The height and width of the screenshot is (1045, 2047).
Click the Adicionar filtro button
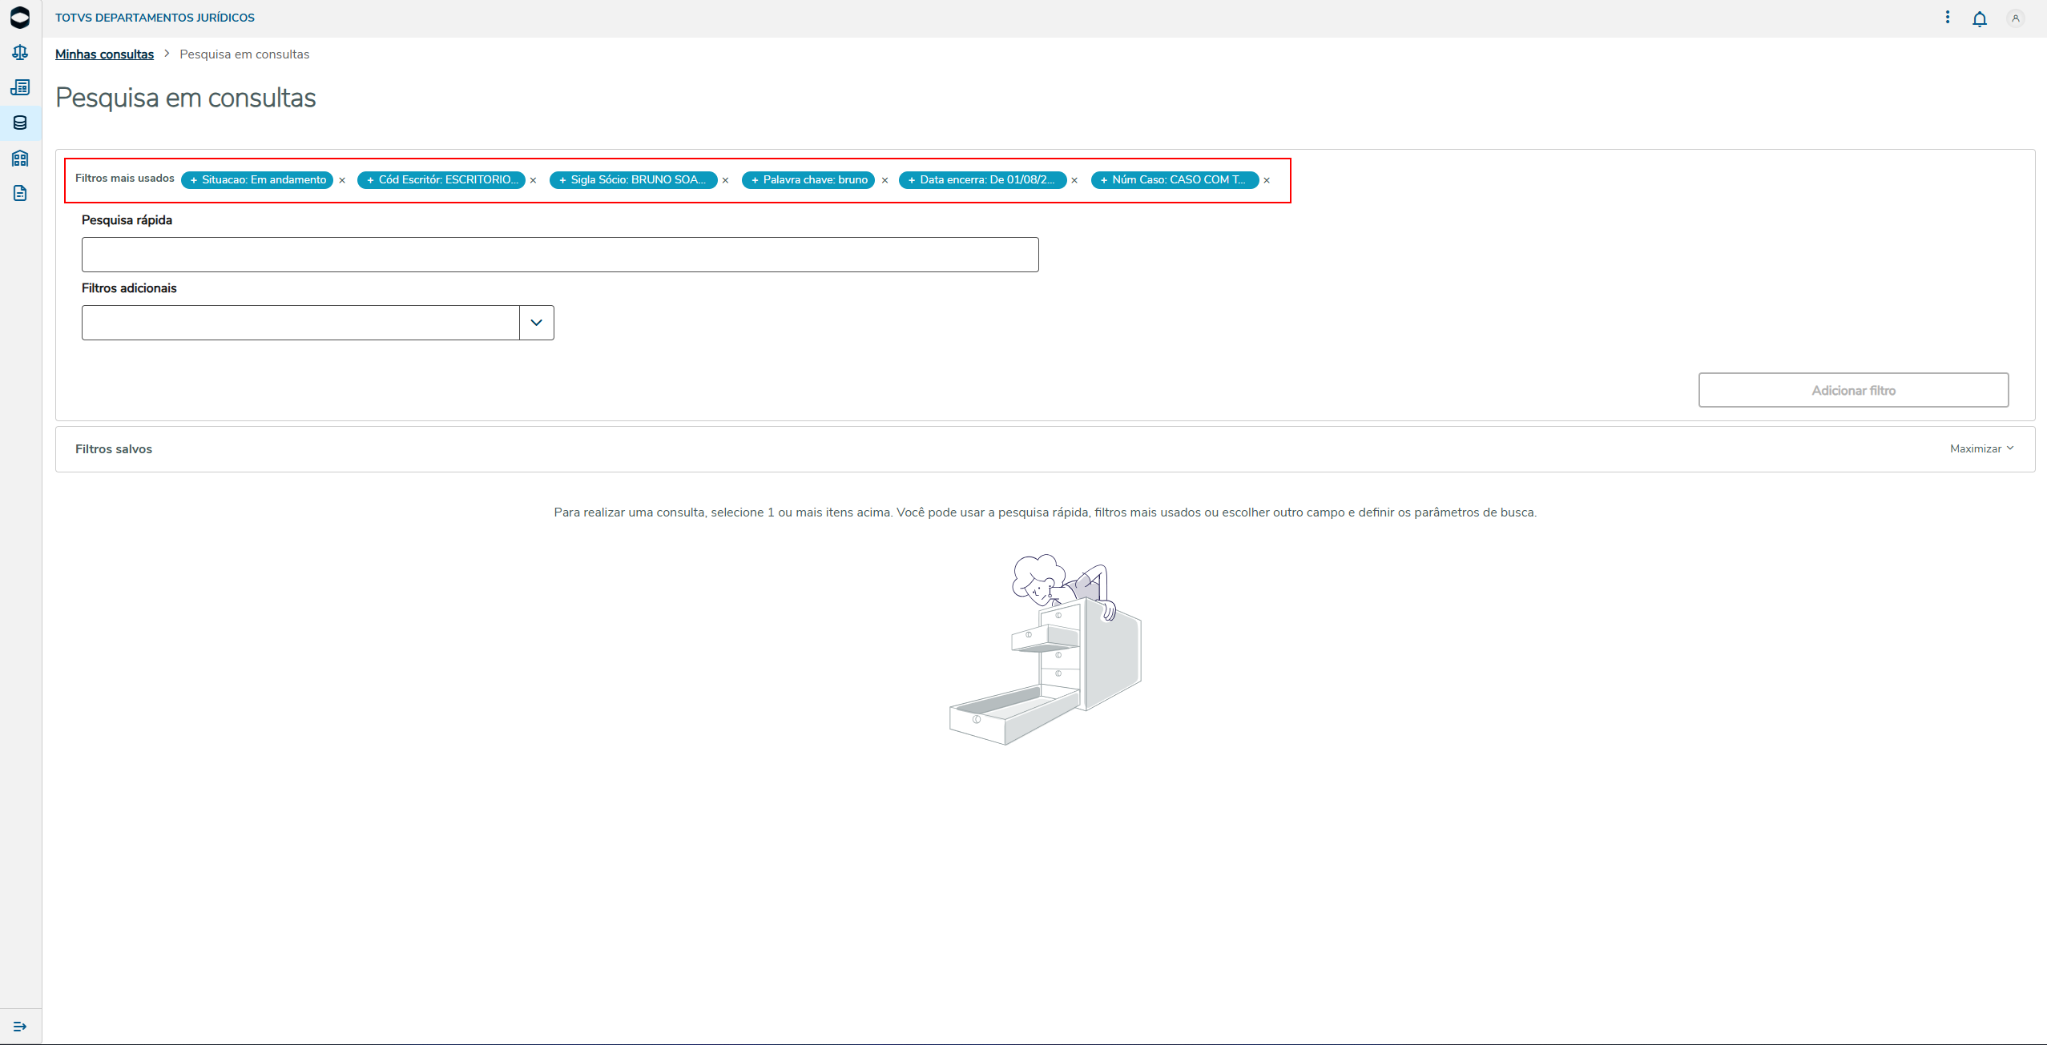coord(1853,390)
